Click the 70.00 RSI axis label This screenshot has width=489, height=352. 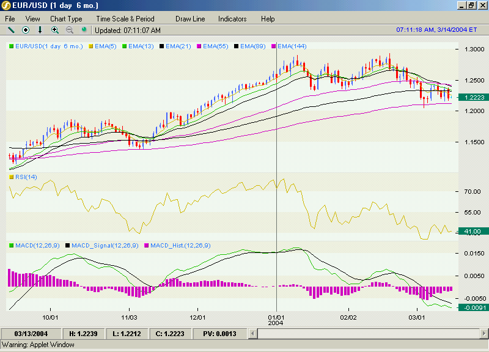click(472, 191)
